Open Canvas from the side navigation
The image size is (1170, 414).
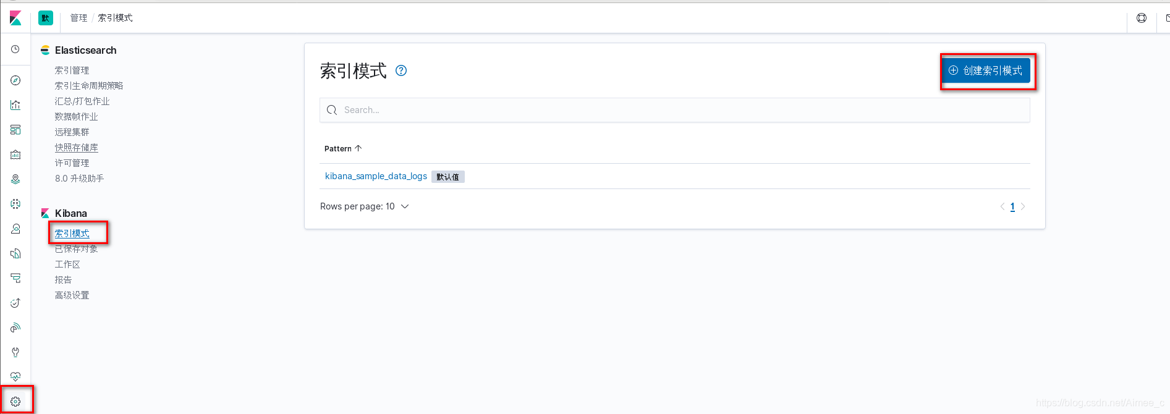pos(15,154)
